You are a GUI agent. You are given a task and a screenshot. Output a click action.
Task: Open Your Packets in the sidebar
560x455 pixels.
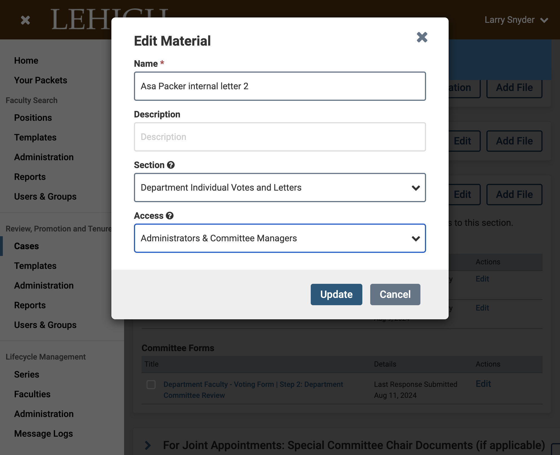click(x=41, y=80)
